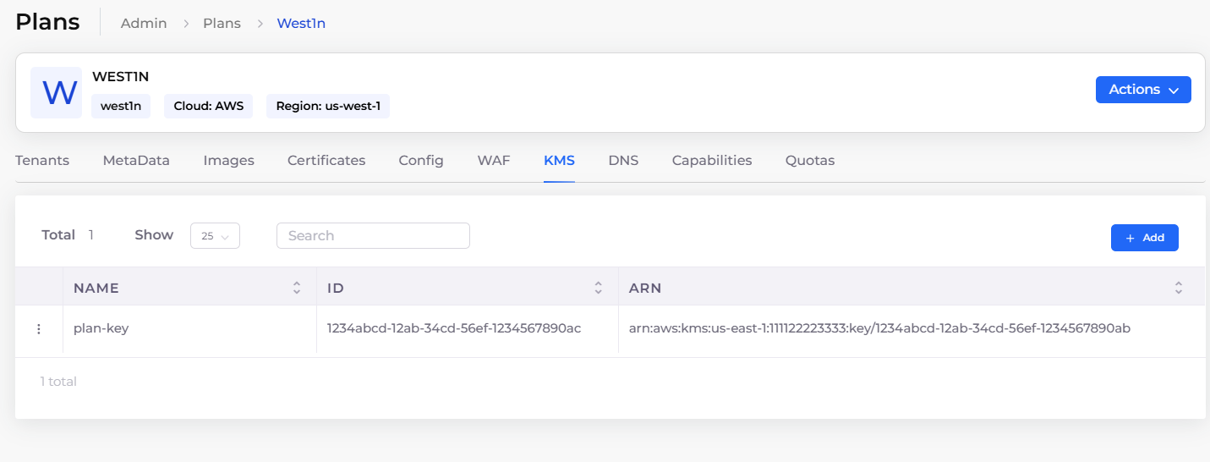Click the W plan avatar icon
This screenshot has height=462, width=1210.
(x=56, y=92)
